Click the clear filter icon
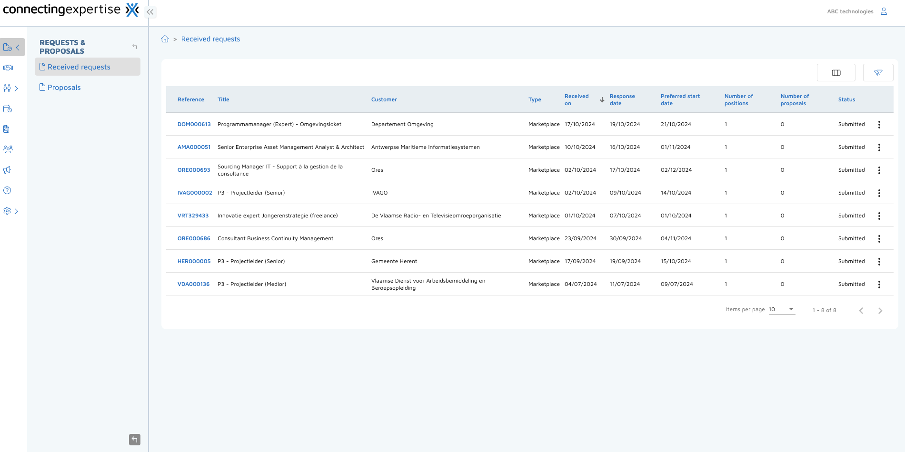 (878, 73)
